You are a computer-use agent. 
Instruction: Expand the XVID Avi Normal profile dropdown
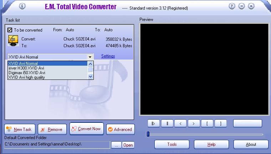point(90,57)
